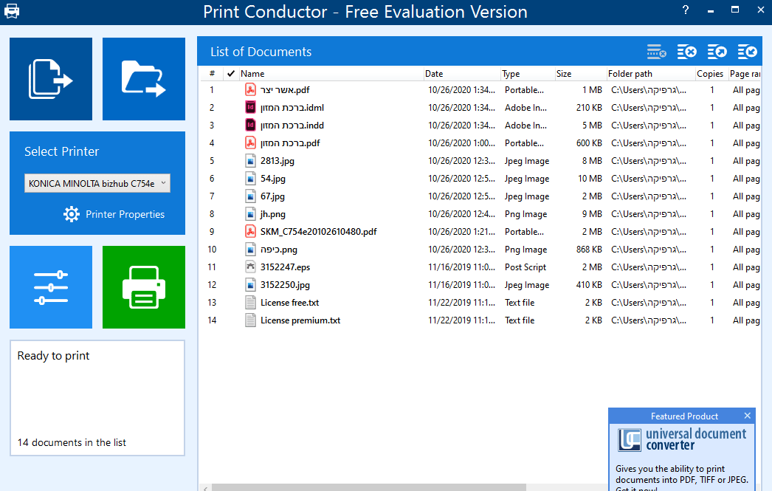
Task: Click the Add Folder button
Action: (144, 79)
